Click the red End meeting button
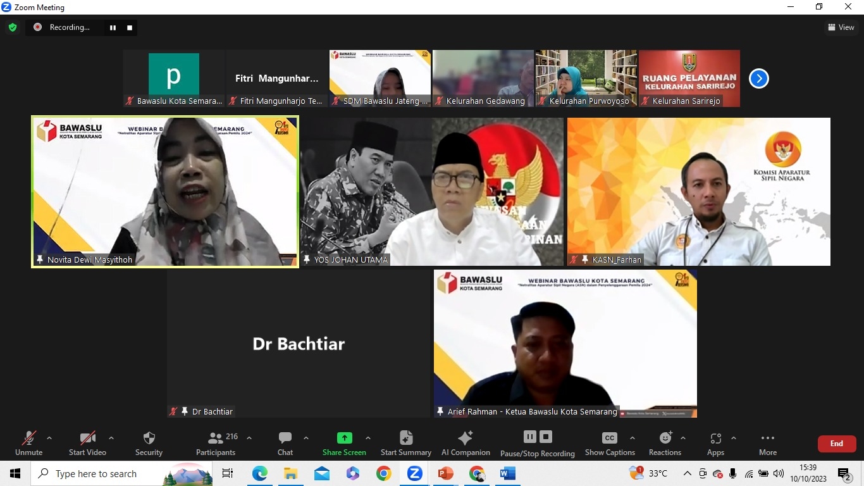864x486 pixels. 836,444
